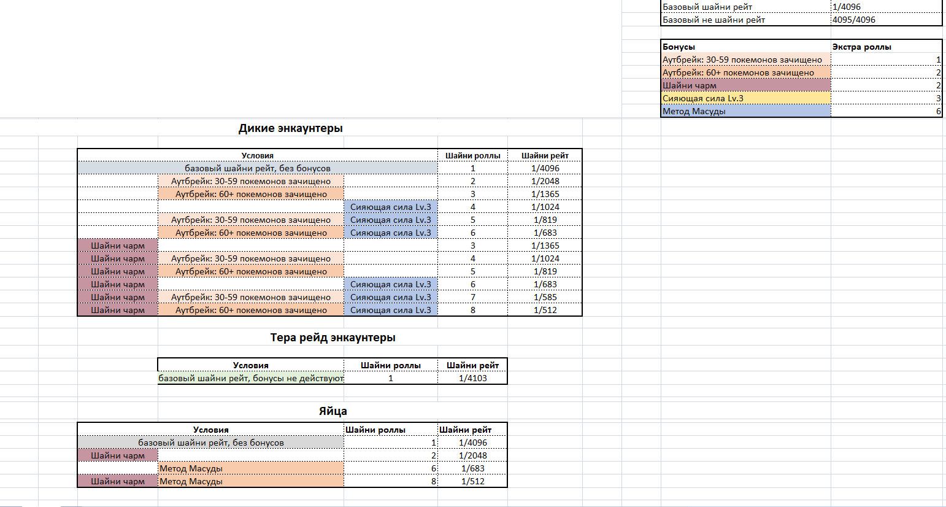The image size is (946, 507).
Task: Select 'Условия' header in the eggs table
Action: pos(210,430)
